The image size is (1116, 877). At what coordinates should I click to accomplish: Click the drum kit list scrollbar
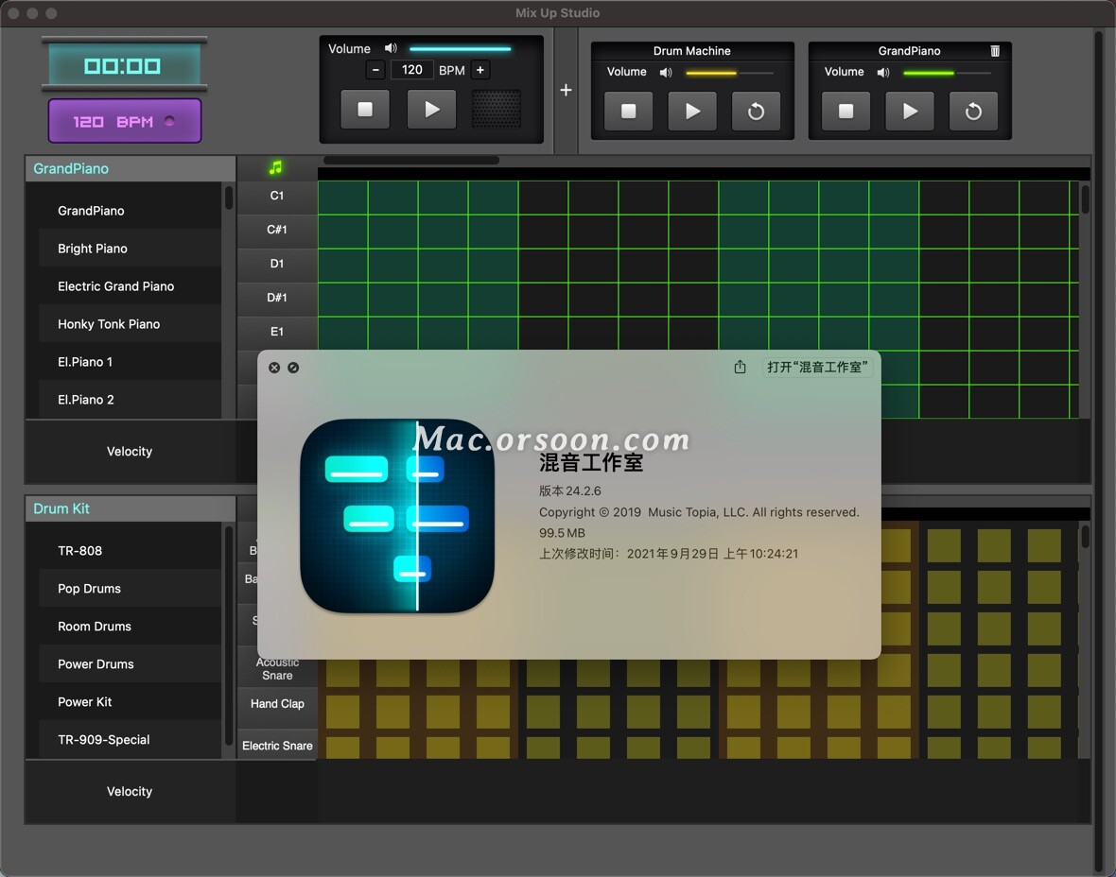(x=229, y=634)
